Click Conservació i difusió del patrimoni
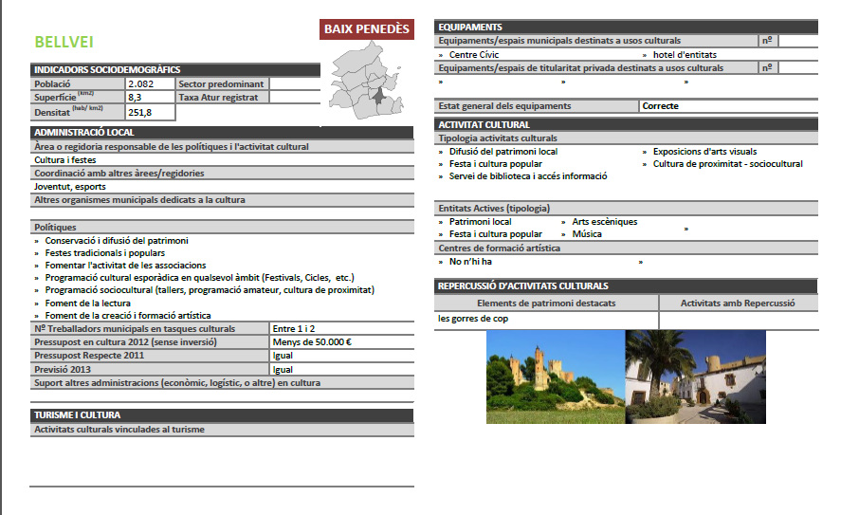The height and width of the screenshot is (515, 859). coord(117,241)
